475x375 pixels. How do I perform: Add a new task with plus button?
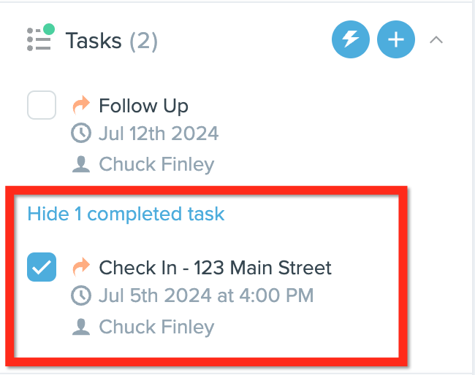[395, 39]
